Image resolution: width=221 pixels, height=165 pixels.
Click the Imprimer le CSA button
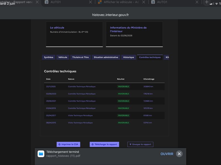68,144
